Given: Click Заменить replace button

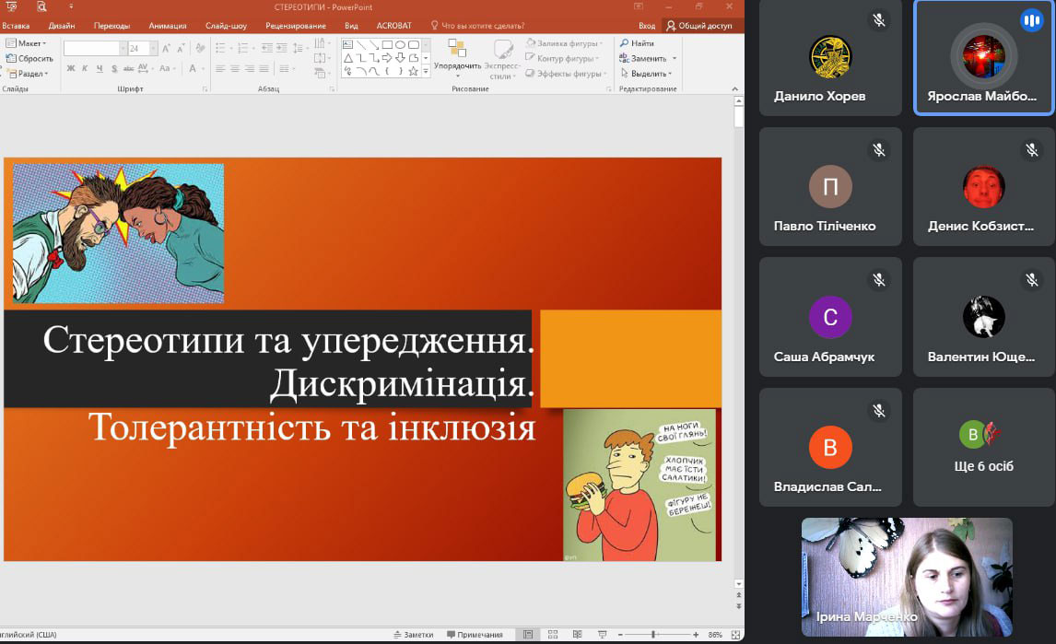Looking at the screenshot, I should (648, 59).
